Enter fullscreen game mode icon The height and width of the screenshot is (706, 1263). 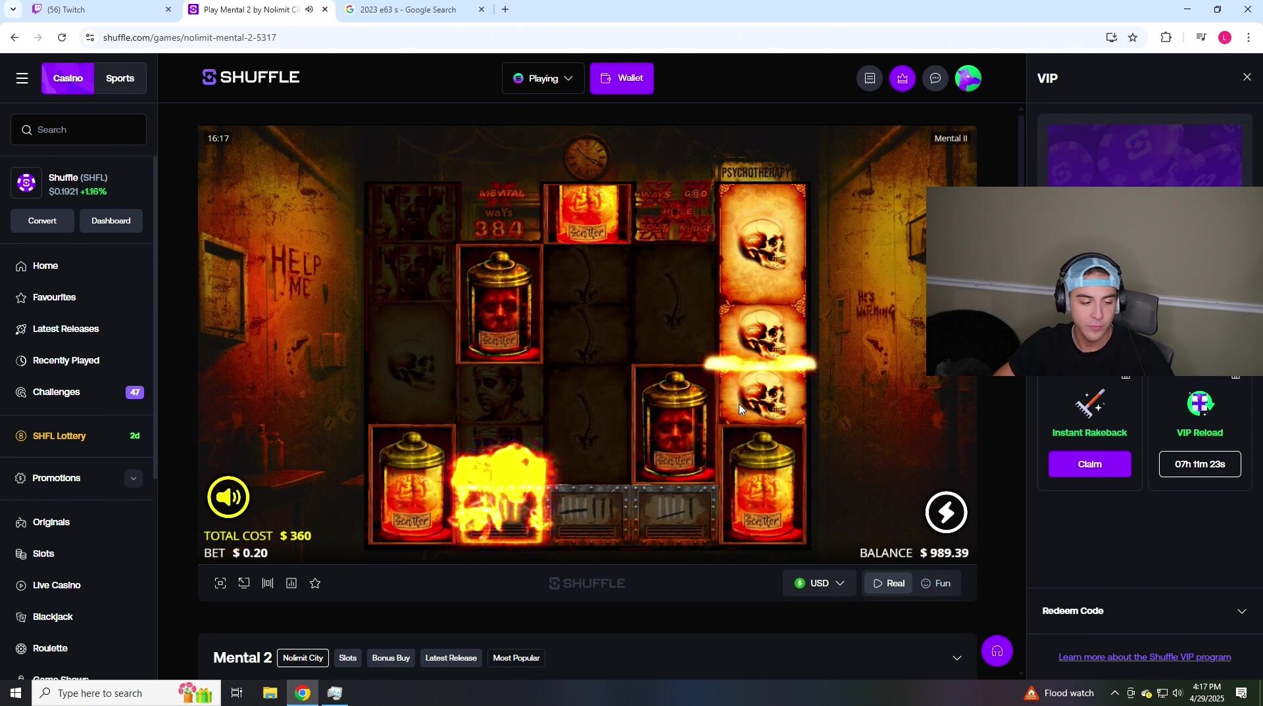[220, 584]
